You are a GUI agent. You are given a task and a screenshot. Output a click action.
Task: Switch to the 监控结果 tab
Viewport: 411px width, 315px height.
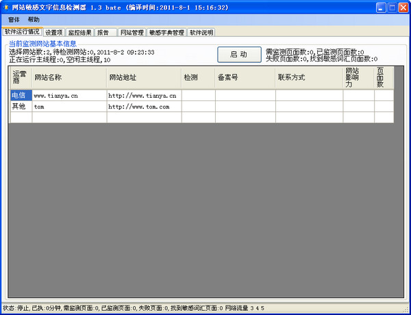pyautogui.click(x=80, y=32)
